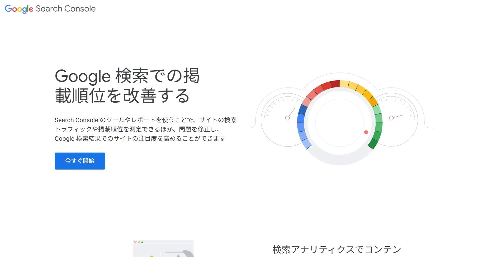Click the red dot inside central gauge
This screenshot has height=257, width=481.
366,132
